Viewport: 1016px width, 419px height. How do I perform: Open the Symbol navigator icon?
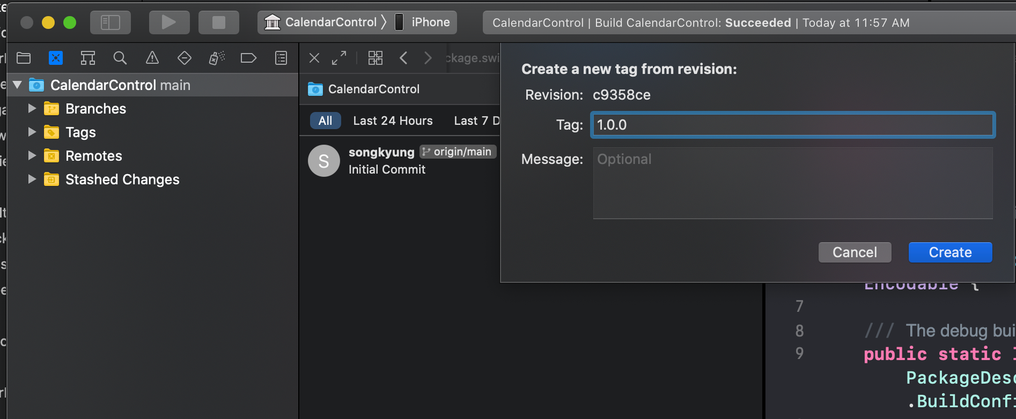(x=88, y=58)
